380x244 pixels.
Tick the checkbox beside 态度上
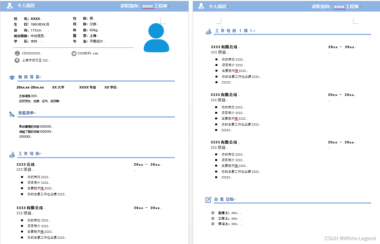213,213
